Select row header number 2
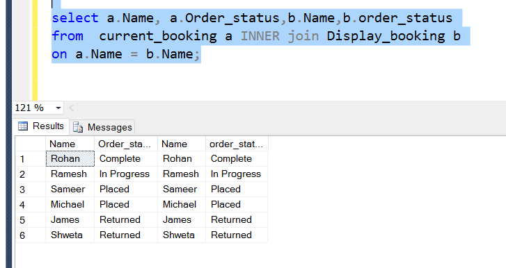 [x=31, y=174]
